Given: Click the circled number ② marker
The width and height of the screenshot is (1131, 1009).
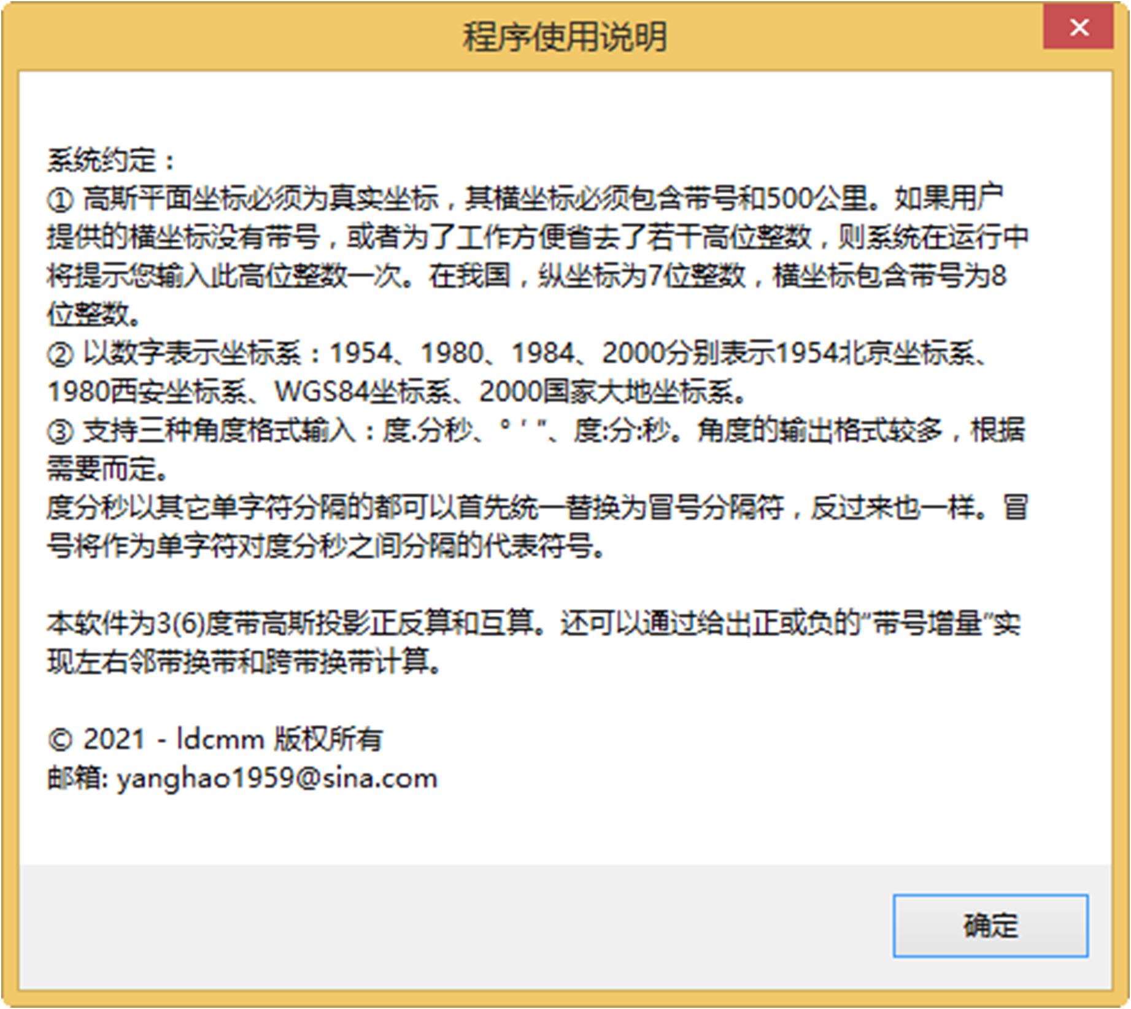Looking at the screenshot, I should tap(60, 354).
